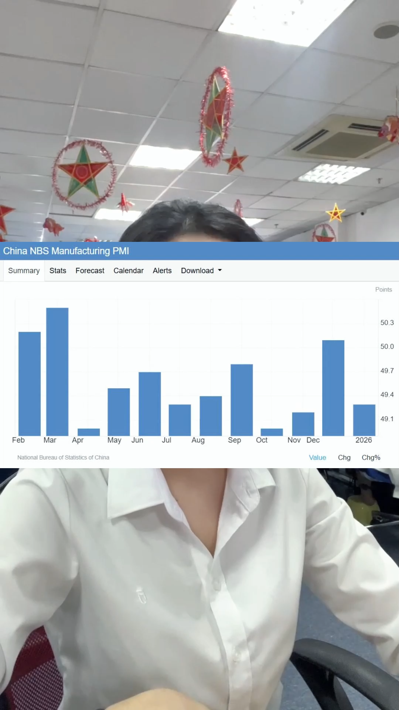Select the Jun bar in chart
This screenshot has width=399, height=710.
click(x=150, y=404)
